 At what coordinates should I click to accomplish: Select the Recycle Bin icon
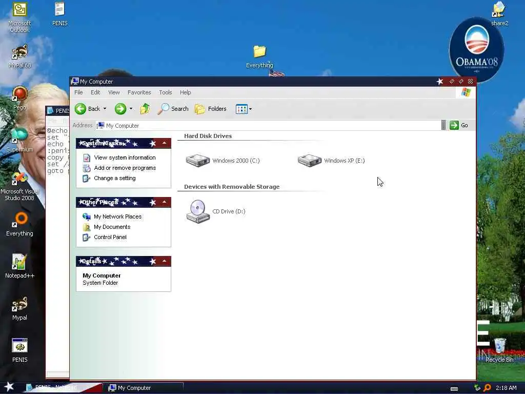pyautogui.click(x=499, y=350)
